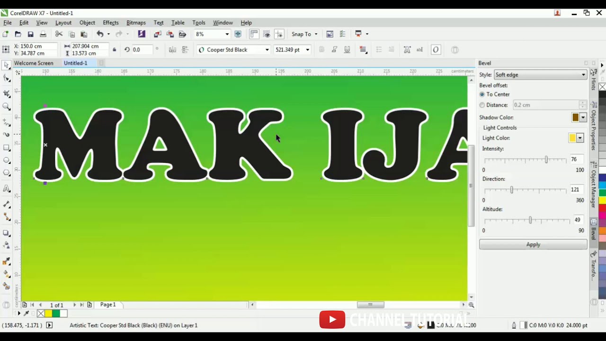The image size is (606, 341).
Task: Click the New document icon
Action: [x=6, y=34]
